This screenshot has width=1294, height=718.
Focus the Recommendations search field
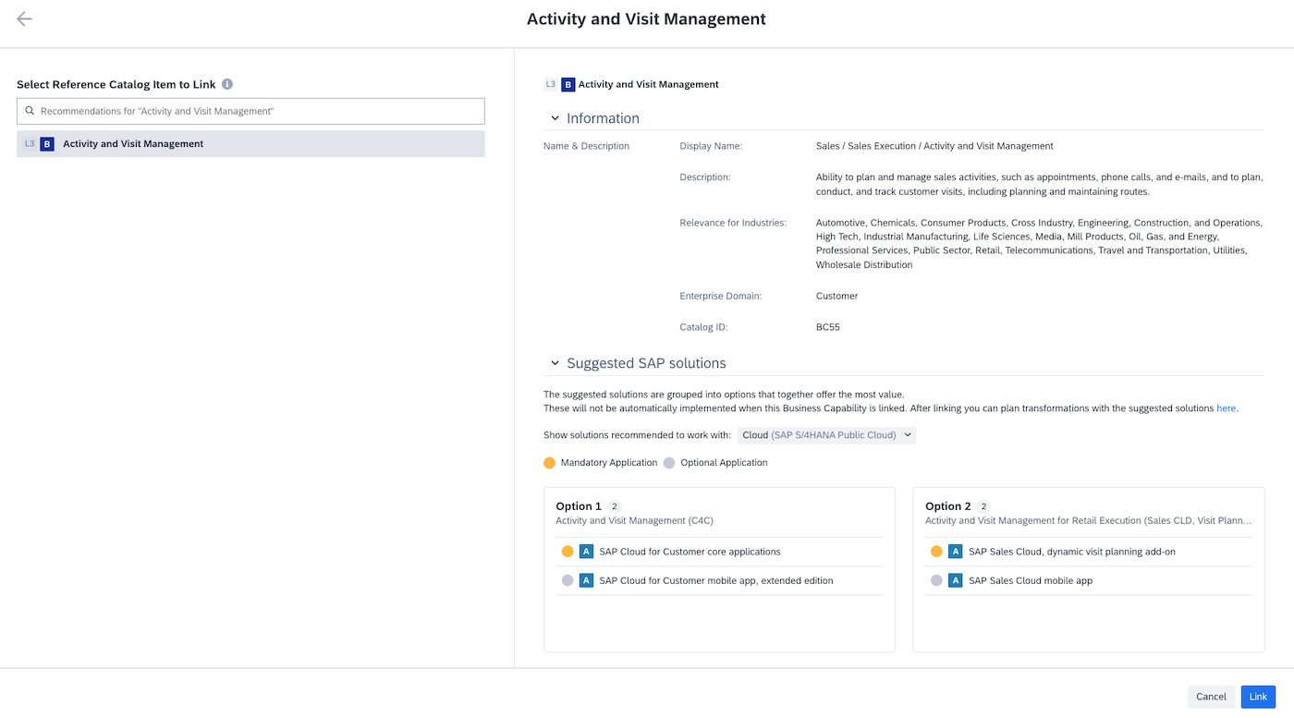click(250, 111)
